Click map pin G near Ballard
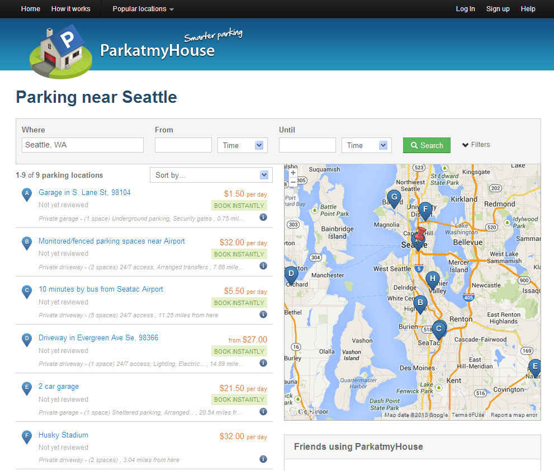The image size is (554, 471). click(x=394, y=198)
